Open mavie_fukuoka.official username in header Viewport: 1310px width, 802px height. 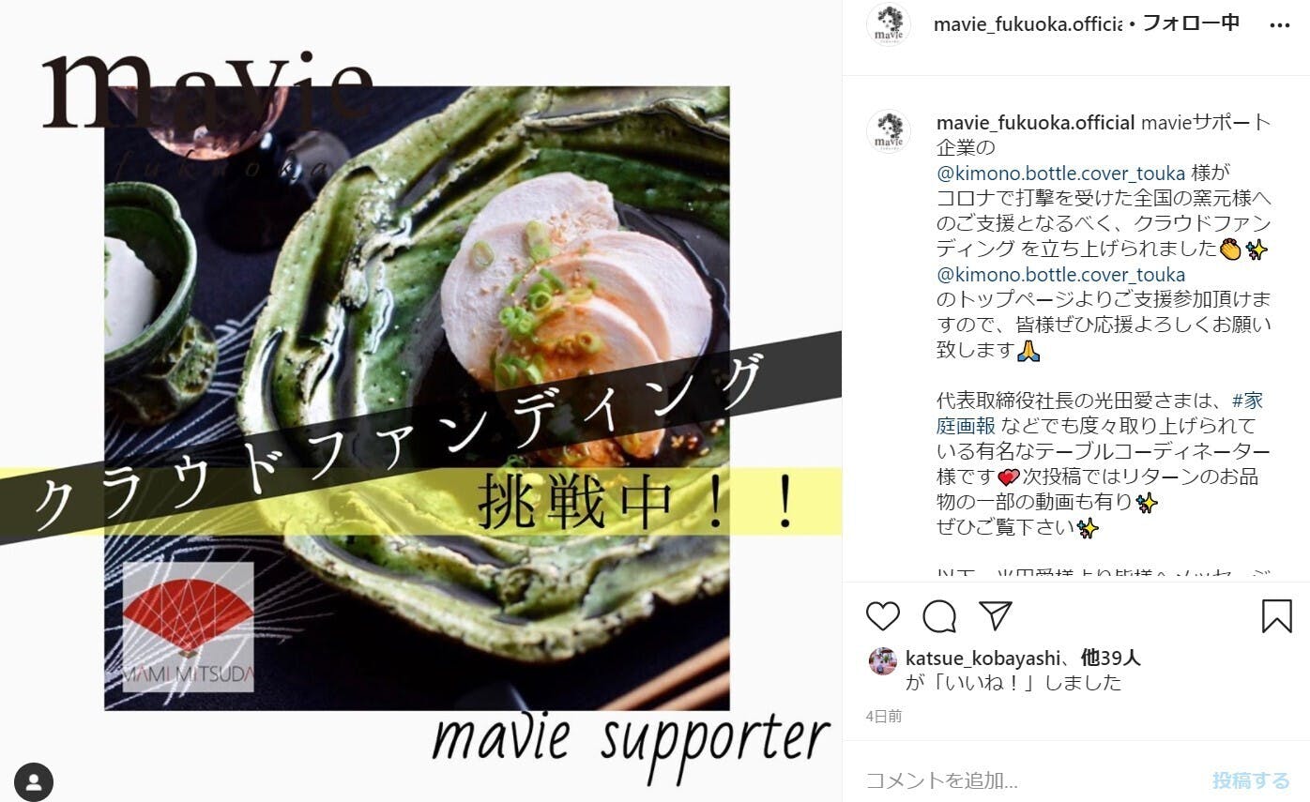(1028, 24)
